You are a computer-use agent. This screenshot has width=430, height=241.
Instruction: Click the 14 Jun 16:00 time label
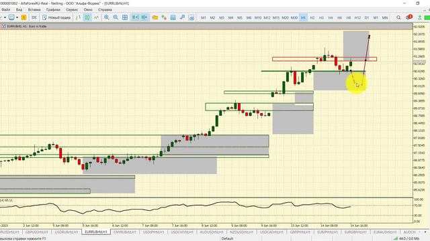click(359, 226)
